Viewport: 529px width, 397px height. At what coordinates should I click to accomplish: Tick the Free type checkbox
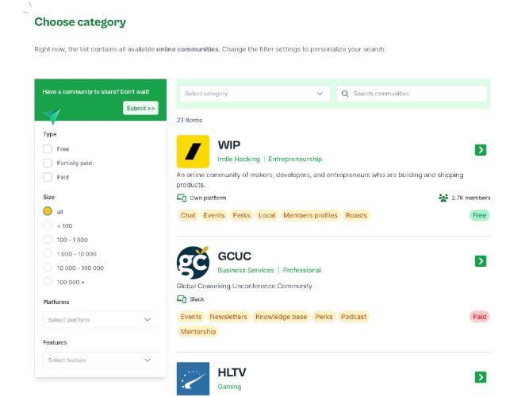(x=48, y=149)
